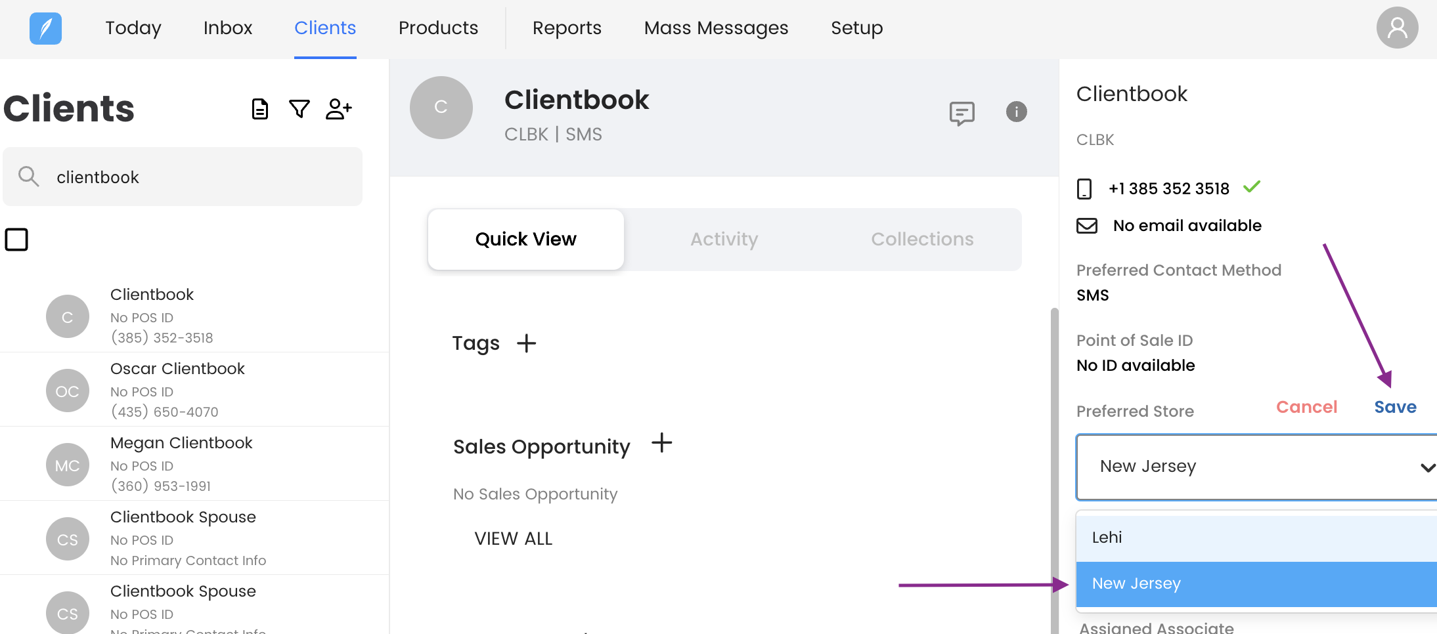
Task: Toggle the select all clients checkbox
Action: click(x=16, y=240)
